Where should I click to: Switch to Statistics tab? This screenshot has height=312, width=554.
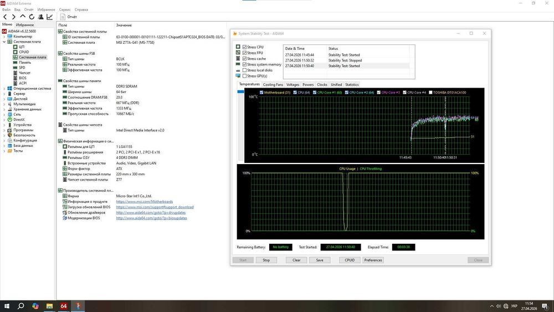click(352, 85)
